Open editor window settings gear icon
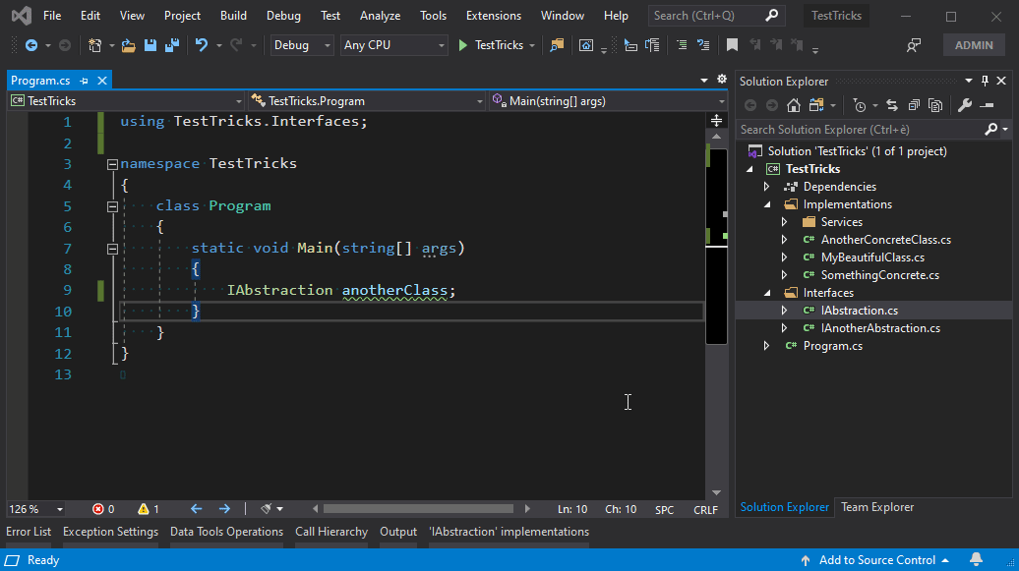 click(721, 80)
